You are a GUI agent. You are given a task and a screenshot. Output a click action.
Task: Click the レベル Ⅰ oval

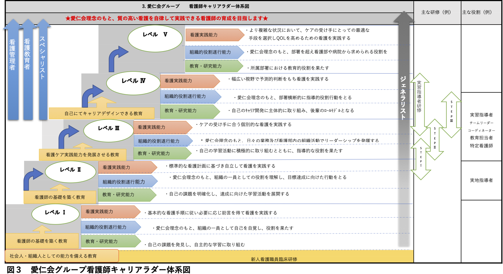[x=56, y=214]
